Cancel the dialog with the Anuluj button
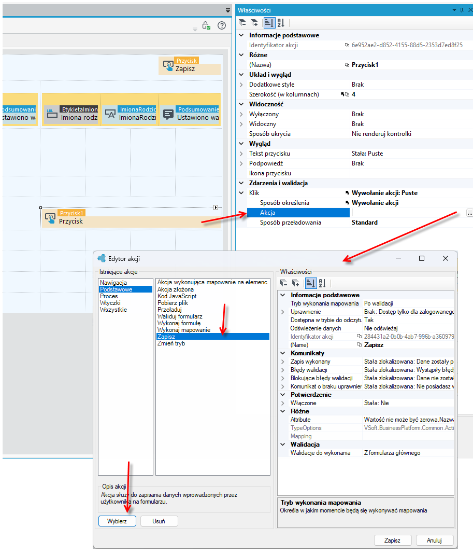This screenshot has height=555, width=473. click(x=435, y=540)
